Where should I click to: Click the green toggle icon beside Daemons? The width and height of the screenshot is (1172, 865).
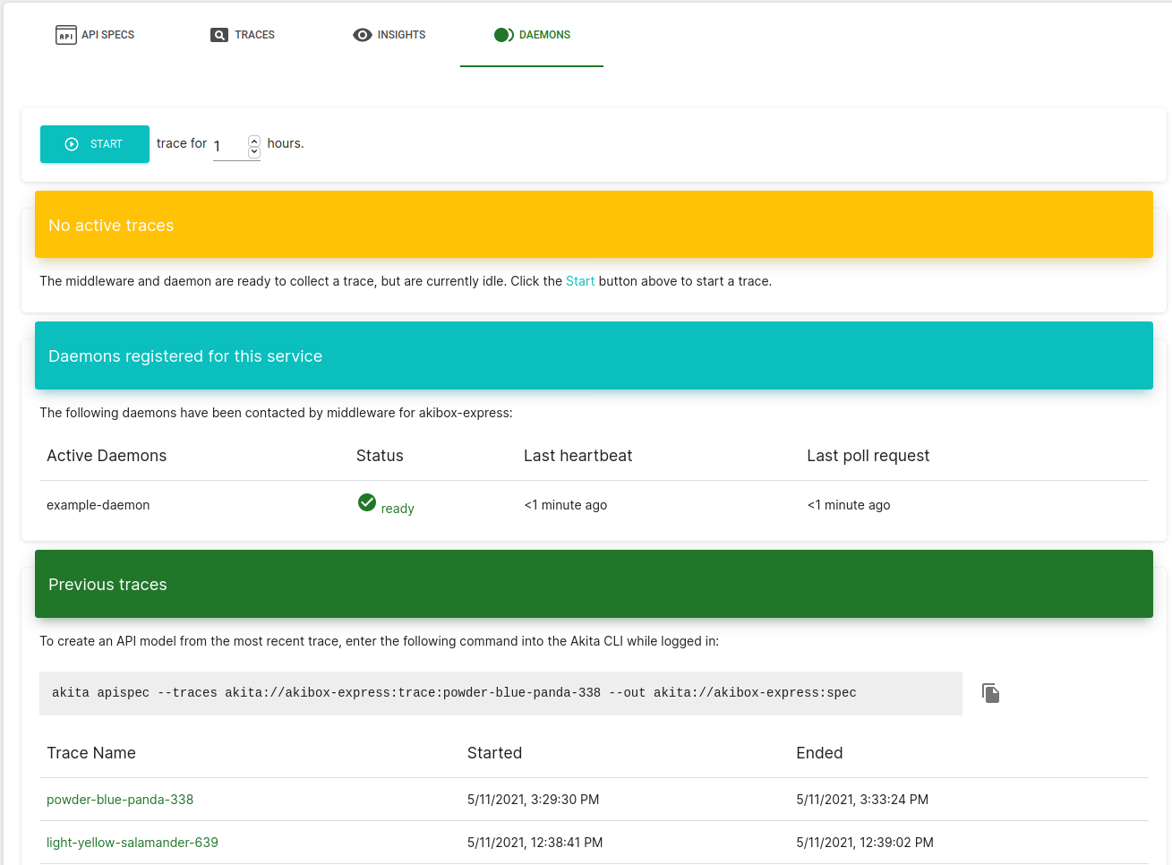[504, 35]
